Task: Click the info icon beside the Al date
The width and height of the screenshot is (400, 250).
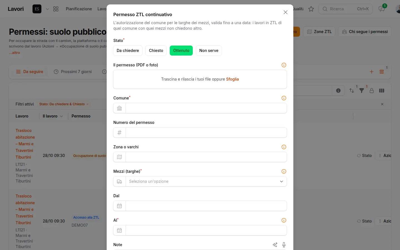Action: pyautogui.click(x=284, y=220)
